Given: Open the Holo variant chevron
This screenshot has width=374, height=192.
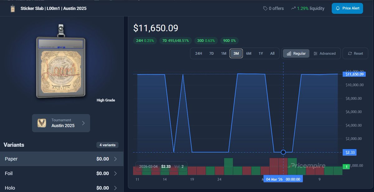Looking at the screenshot, I should 115,188.
